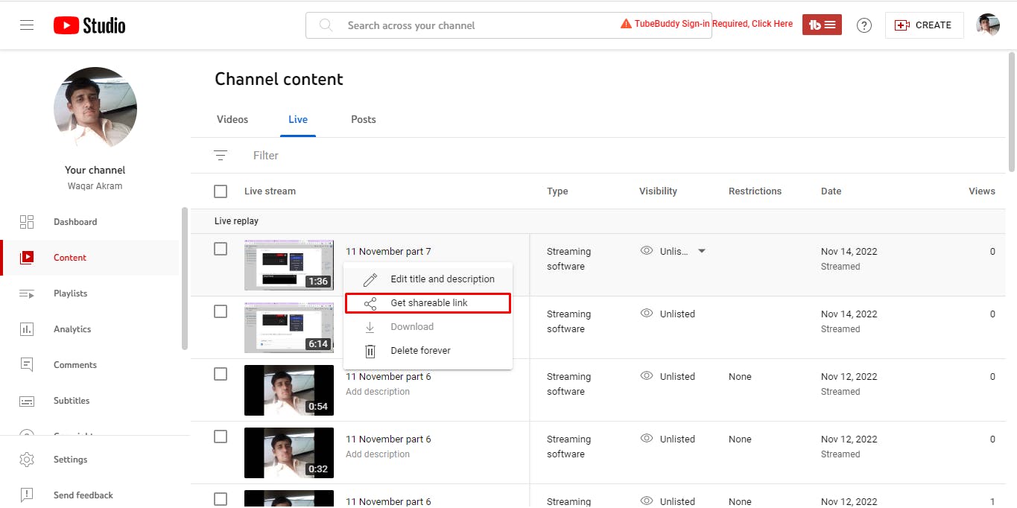1017x508 pixels.
Task: Click the CREATE button
Action: click(924, 25)
